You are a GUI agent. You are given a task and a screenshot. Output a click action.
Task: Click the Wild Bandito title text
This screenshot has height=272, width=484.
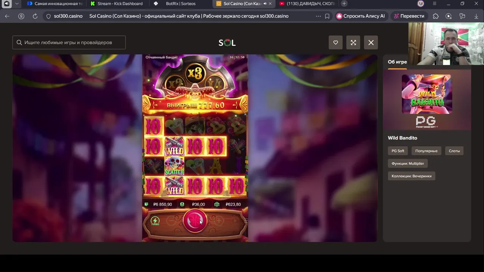click(x=402, y=138)
